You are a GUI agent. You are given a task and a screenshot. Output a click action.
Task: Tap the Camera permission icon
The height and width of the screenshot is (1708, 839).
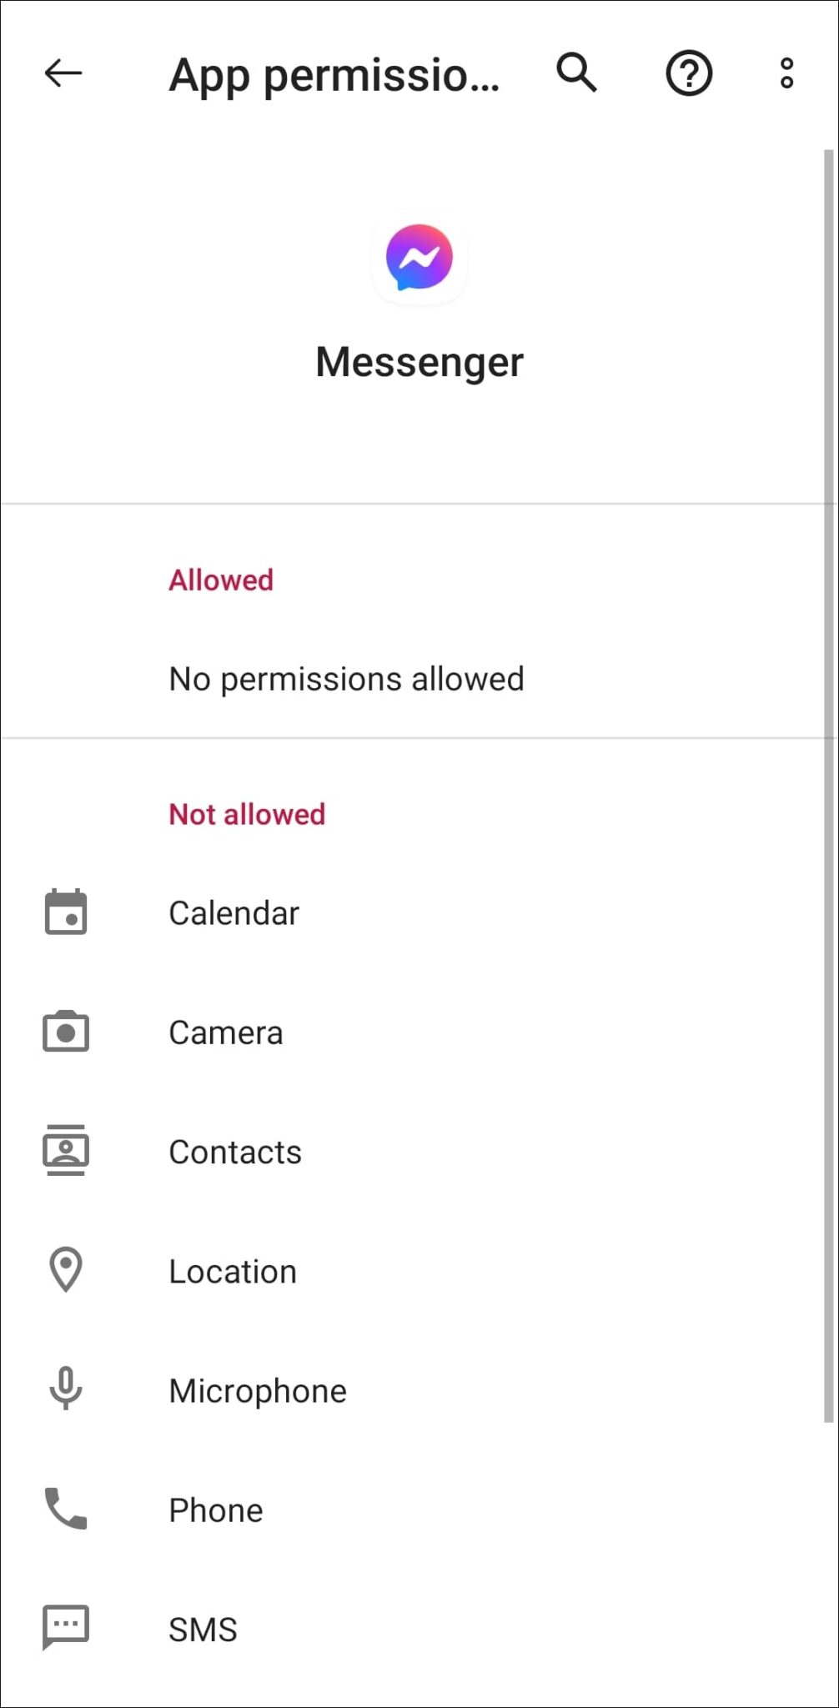click(66, 1032)
